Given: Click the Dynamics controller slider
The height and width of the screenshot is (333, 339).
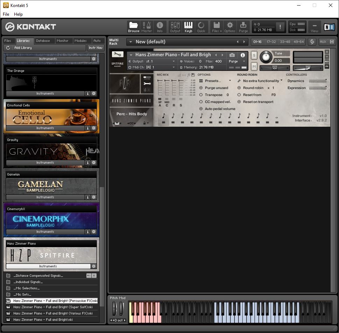Looking at the screenshot, I should click(x=318, y=81).
